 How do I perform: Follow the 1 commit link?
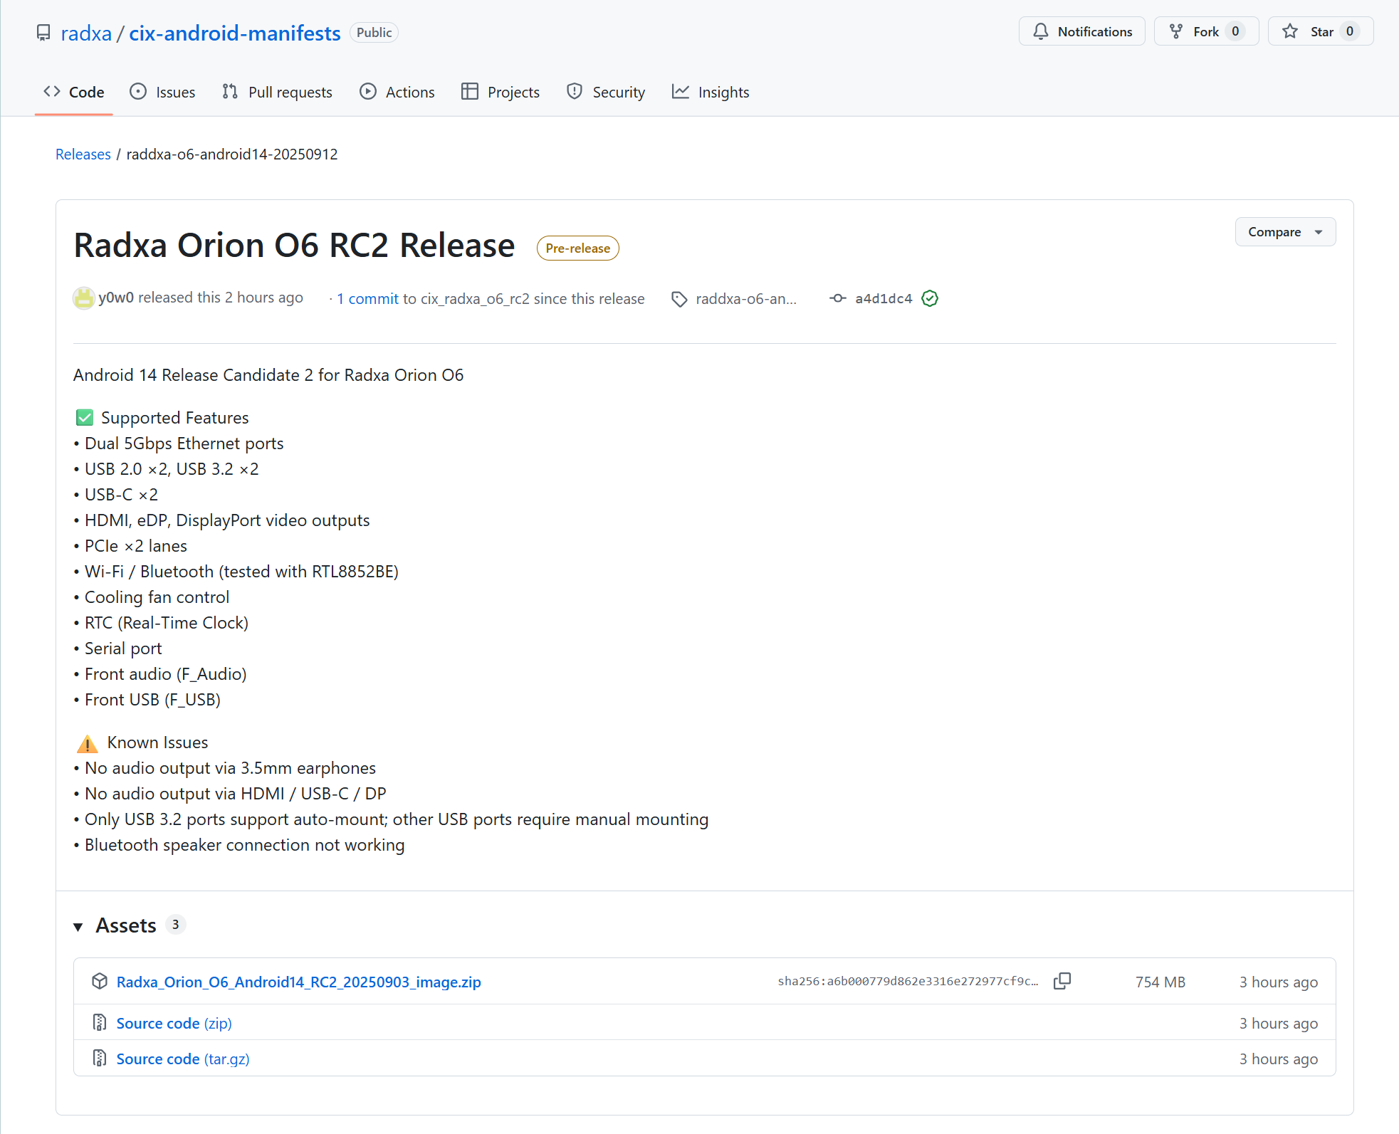(367, 298)
